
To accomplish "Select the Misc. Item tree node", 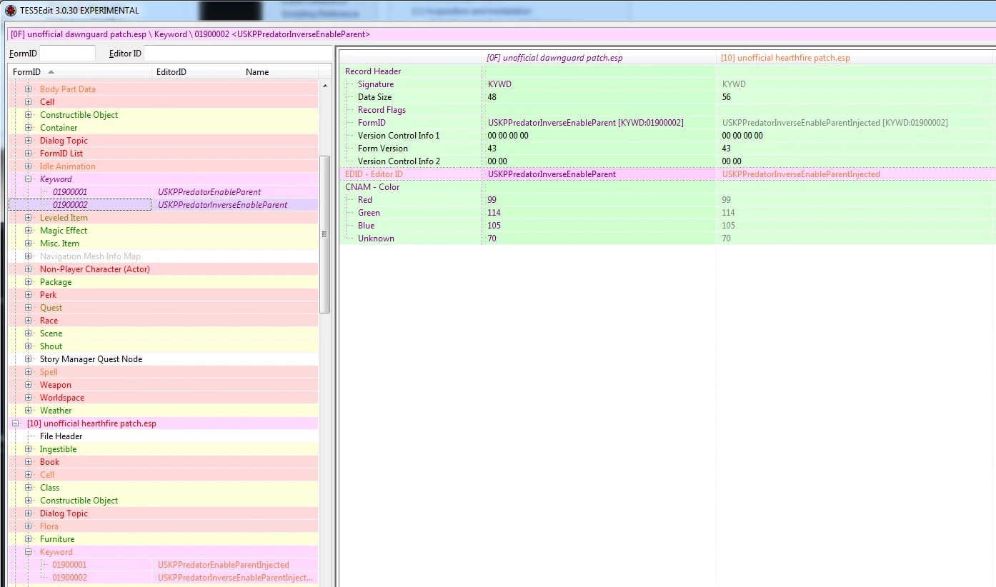I will 59,244.
